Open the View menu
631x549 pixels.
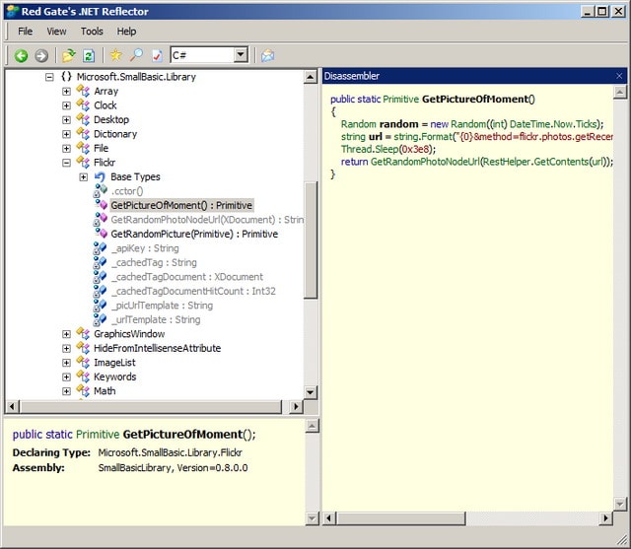click(56, 31)
